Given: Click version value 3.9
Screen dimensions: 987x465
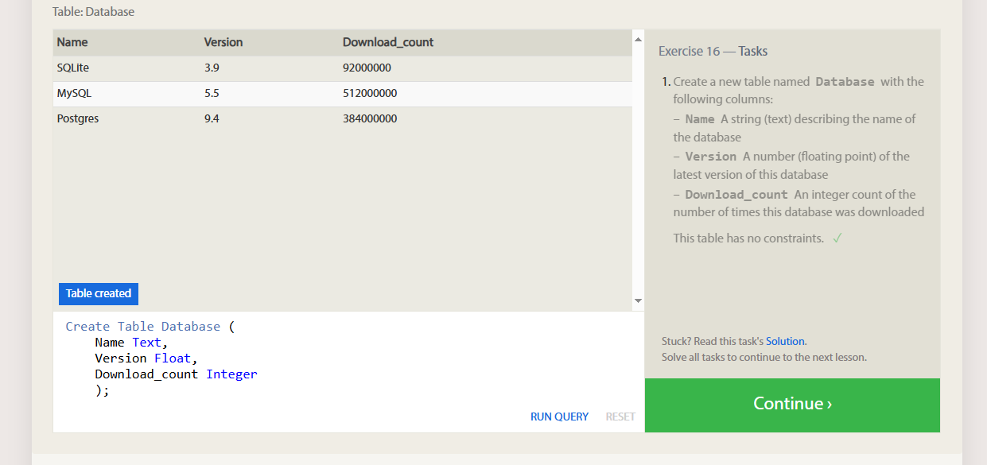Looking at the screenshot, I should pyautogui.click(x=212, y=68).
